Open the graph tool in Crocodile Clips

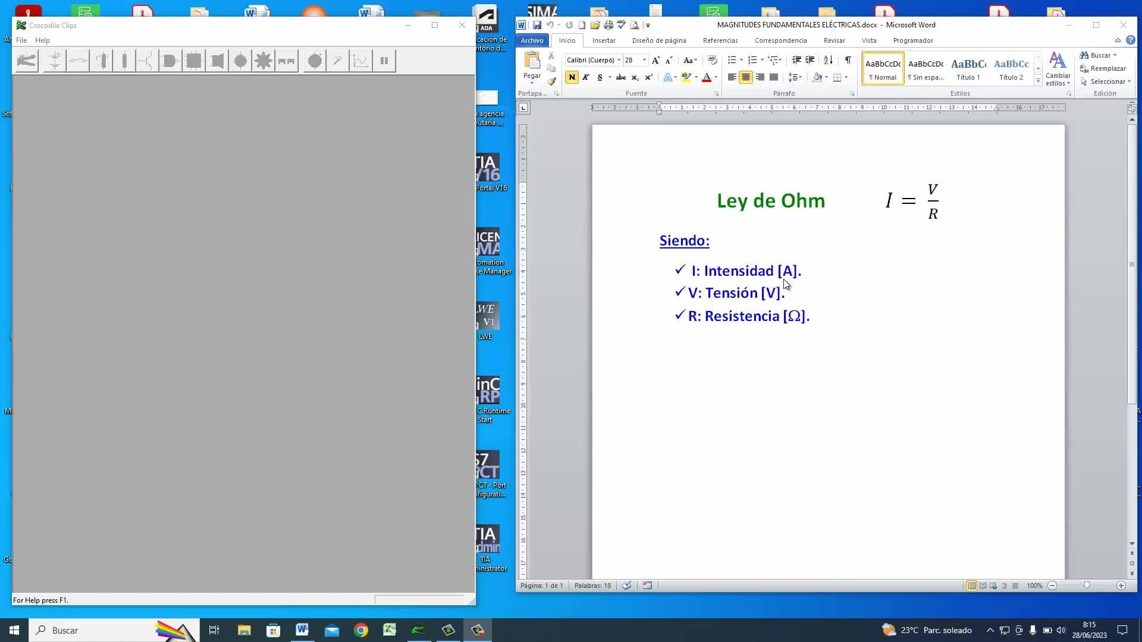(x=360, y=61)
